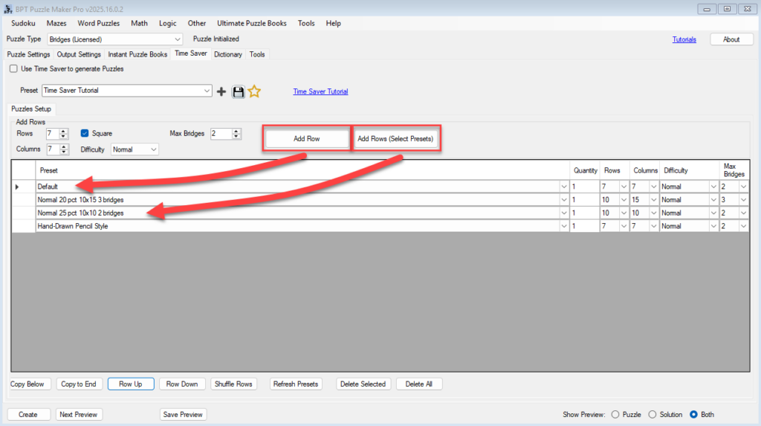Click the star favorite preset icon
761x426 pixels.
pos(254,91)
